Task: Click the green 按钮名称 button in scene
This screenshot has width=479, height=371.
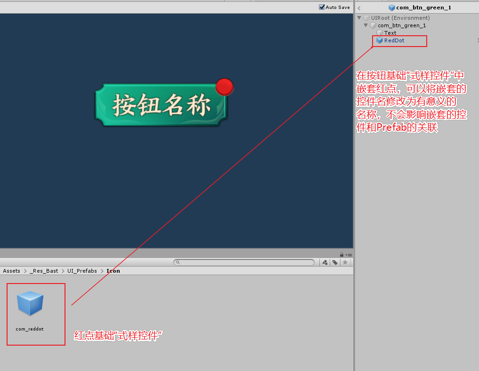Action: (161, 105)
